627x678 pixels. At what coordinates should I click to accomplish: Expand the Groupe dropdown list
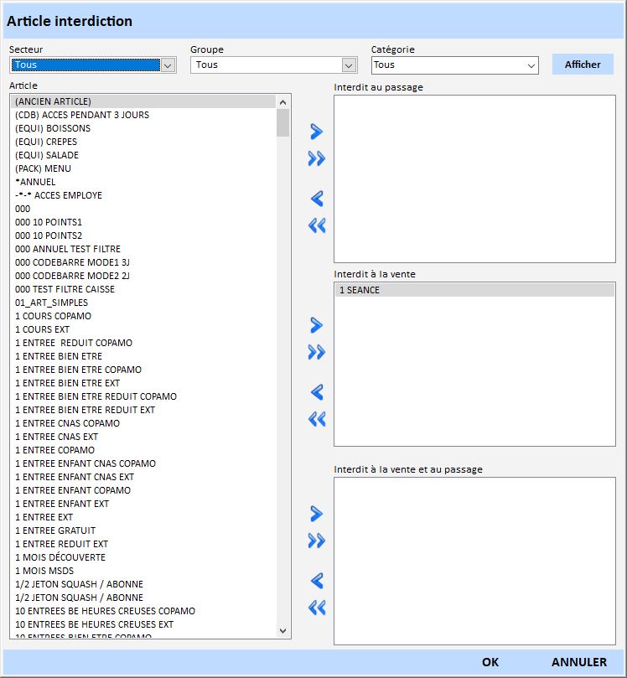pos(349,65)
